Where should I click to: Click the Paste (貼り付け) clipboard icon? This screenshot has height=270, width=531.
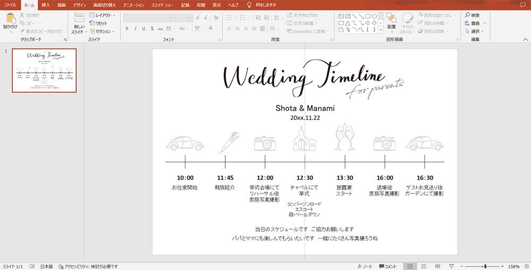click(x=10, y=18)
